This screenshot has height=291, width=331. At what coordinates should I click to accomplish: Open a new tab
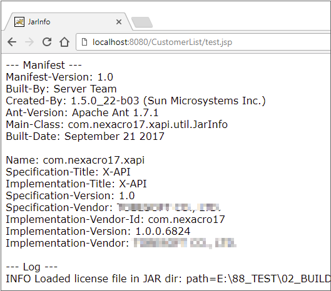142,22
